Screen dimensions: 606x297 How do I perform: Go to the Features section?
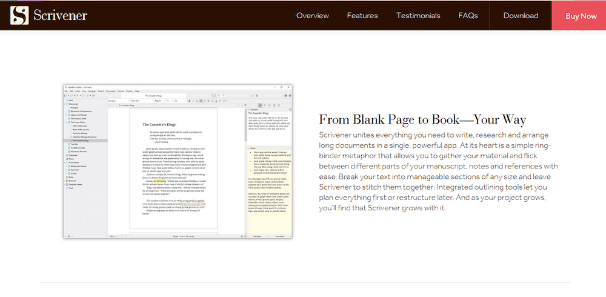coord(362,16)
